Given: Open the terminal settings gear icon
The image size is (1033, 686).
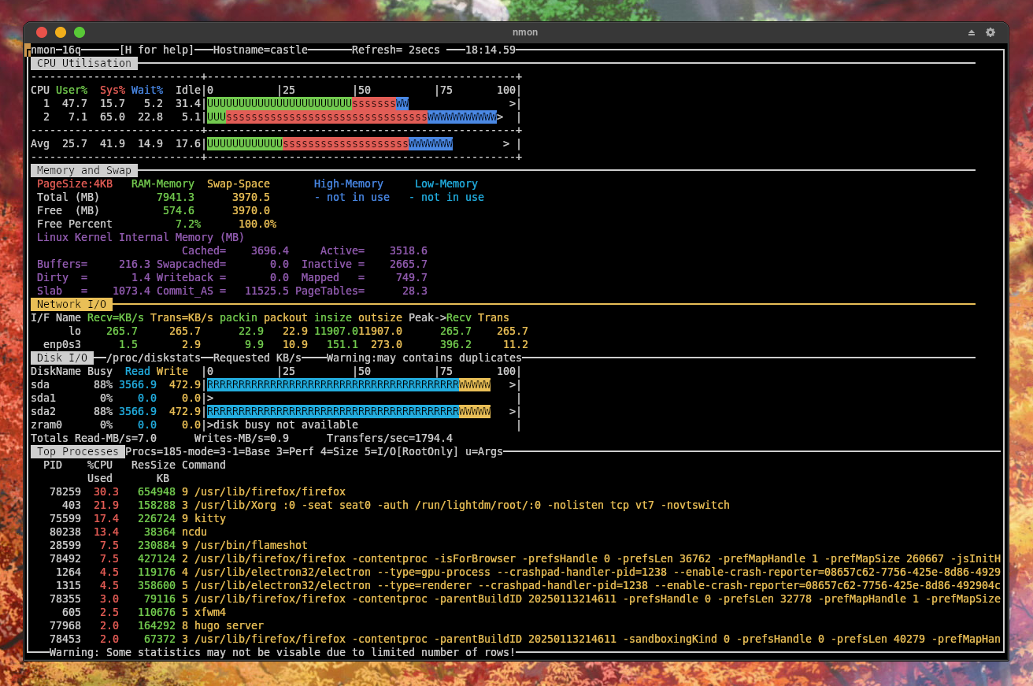Looking at the screenshot, I should 990,32.
